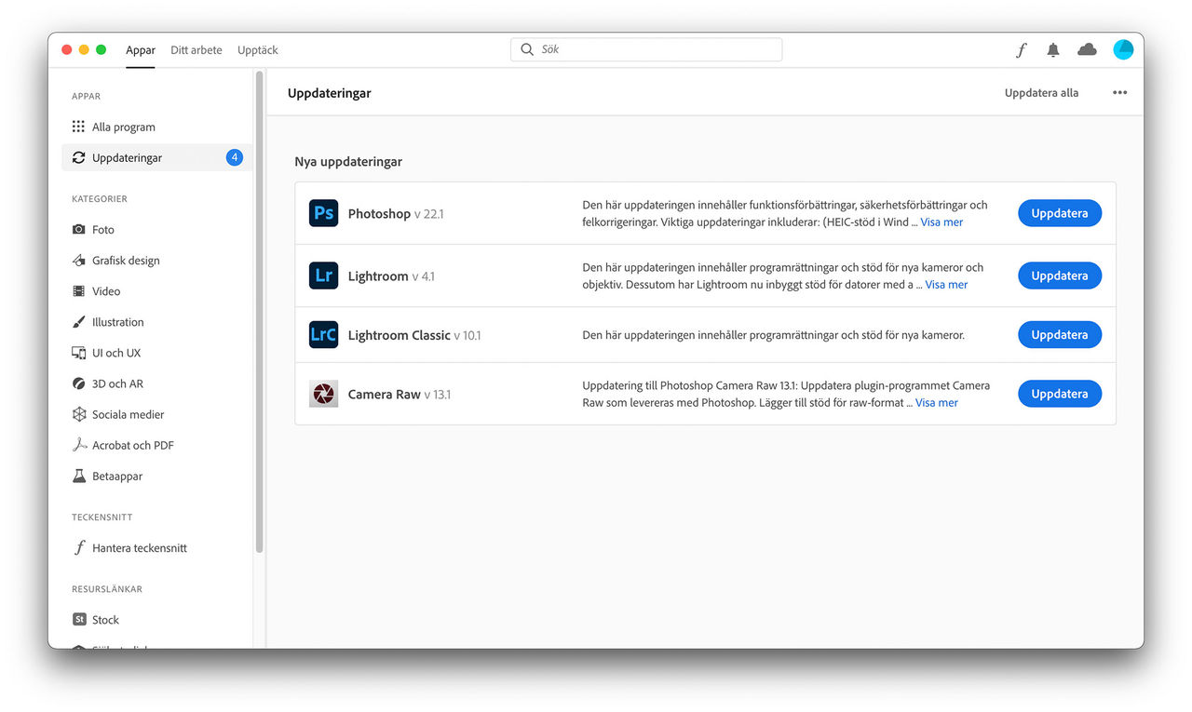
Task: Select Betaappar category label
Action: [x=117, y=476]
